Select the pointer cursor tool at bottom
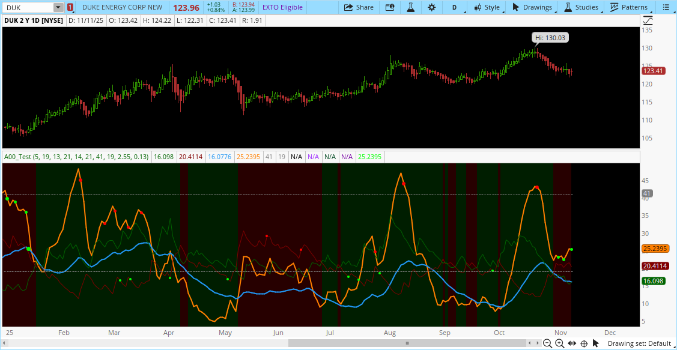 point(595,343)
